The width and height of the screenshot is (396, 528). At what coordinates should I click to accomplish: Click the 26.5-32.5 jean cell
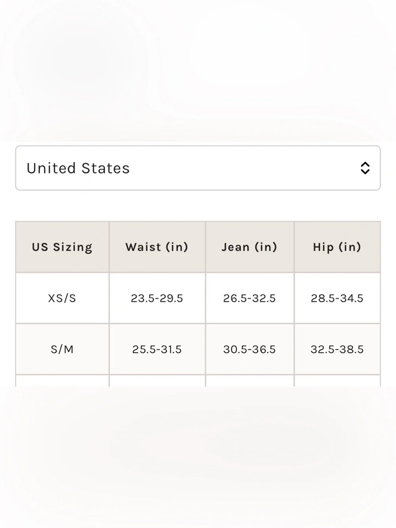point(249,298)
